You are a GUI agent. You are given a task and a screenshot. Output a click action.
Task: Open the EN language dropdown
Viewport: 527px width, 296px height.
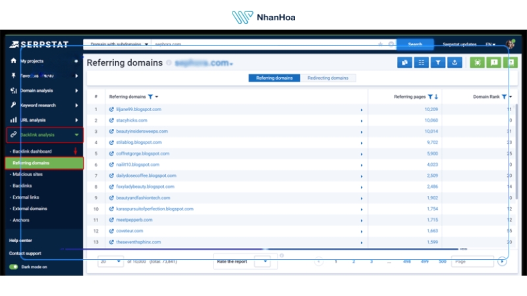point(490,44)
